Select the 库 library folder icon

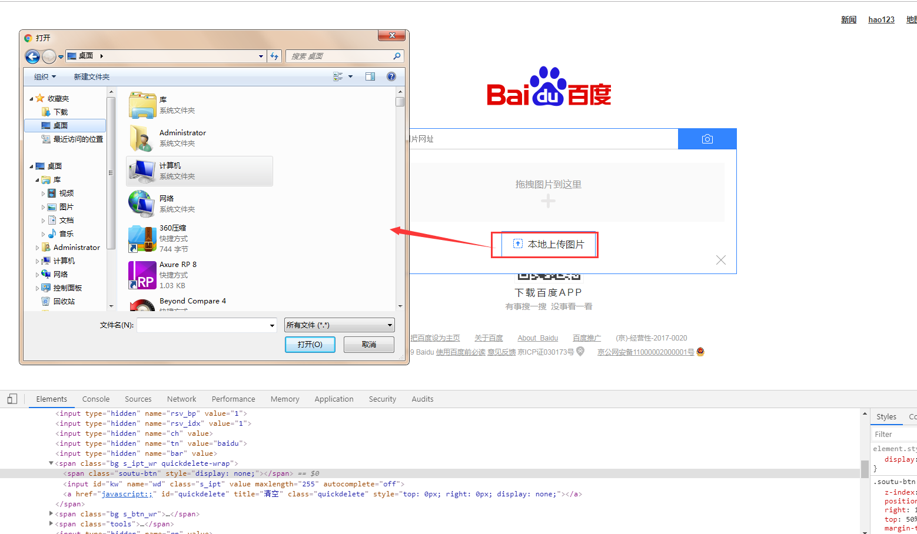[x=142, y=105]
